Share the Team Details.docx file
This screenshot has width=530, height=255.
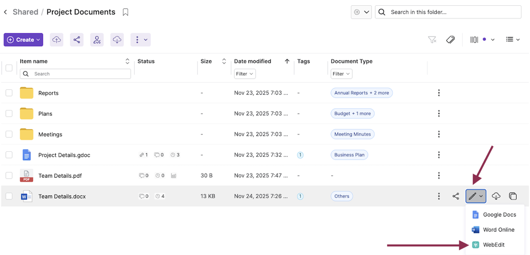[x=456, y=196]
